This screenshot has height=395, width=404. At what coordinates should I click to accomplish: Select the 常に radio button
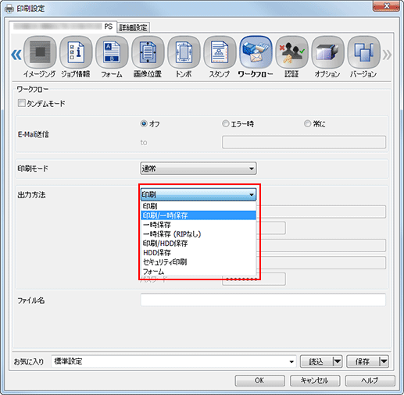click(x=307, y=123)
